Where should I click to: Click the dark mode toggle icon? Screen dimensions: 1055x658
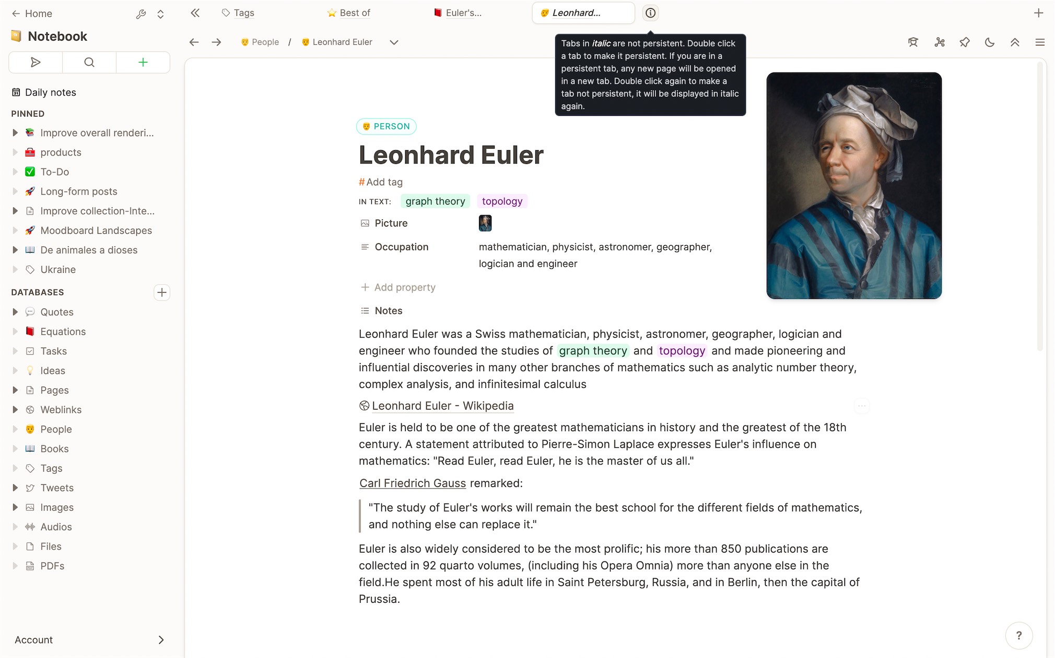[990, 42]
